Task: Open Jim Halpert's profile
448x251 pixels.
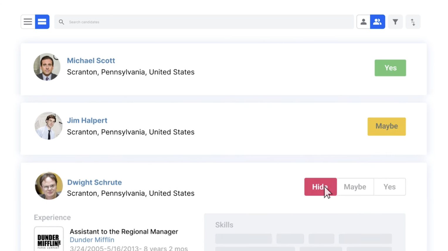Action: pos(87,120)
